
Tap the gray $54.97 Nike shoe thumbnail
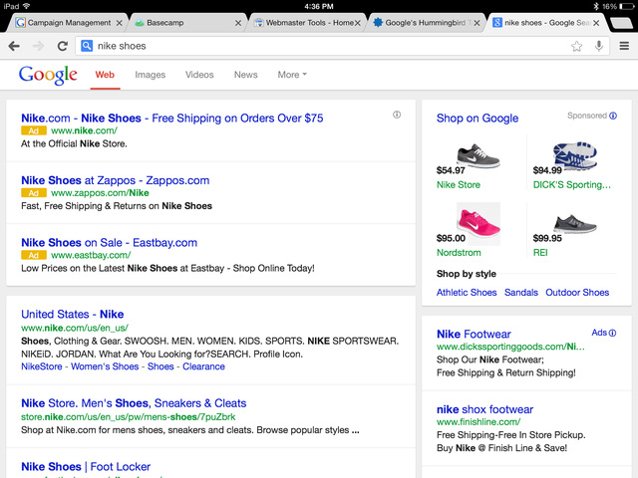[478, 155]
